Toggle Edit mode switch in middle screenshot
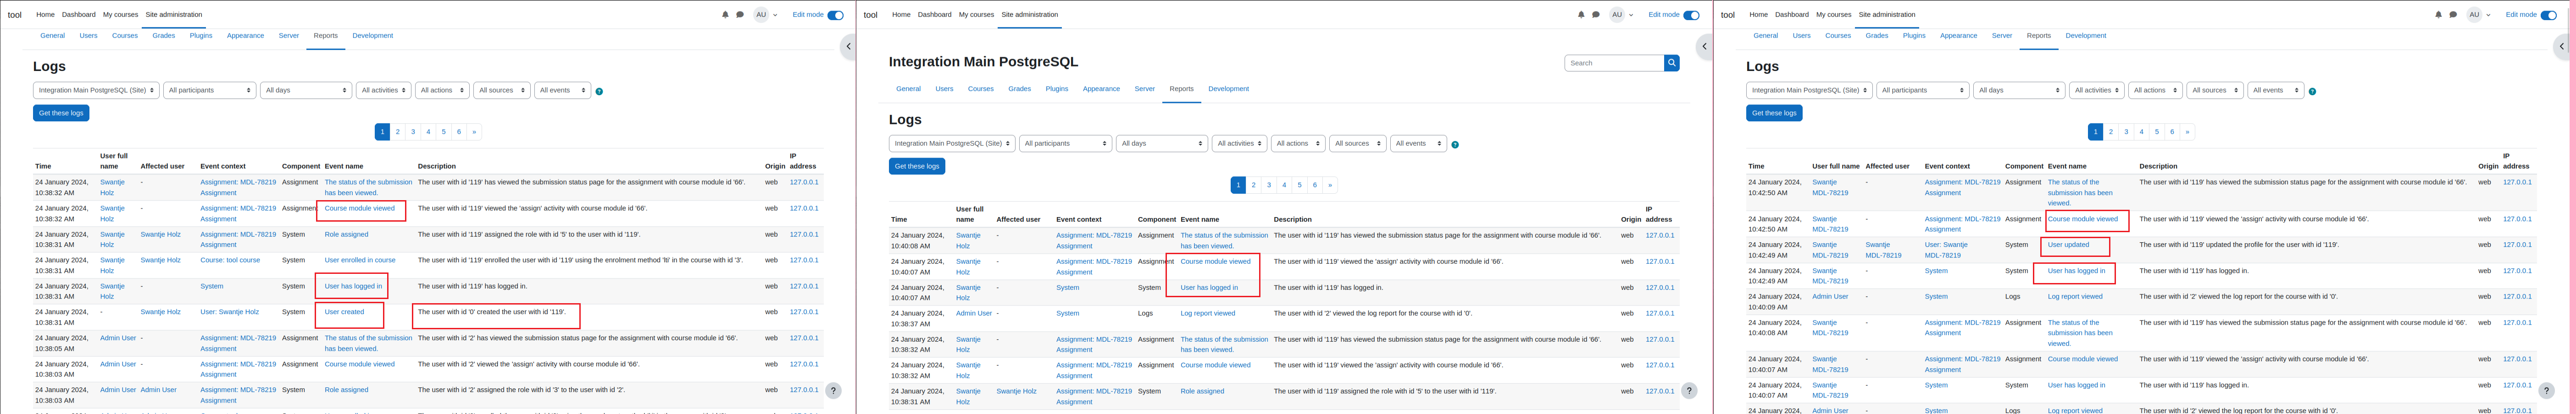 (1691, 15)
